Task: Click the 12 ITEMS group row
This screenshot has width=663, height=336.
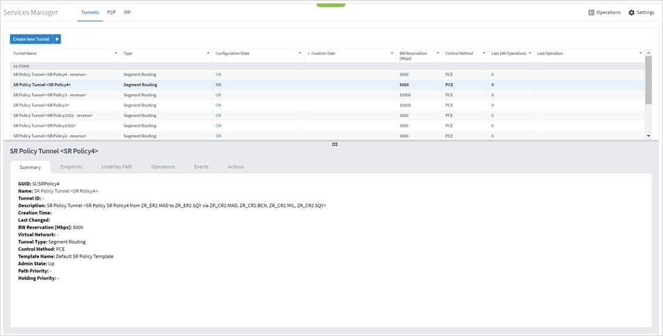Action: [x=328, y=67]
